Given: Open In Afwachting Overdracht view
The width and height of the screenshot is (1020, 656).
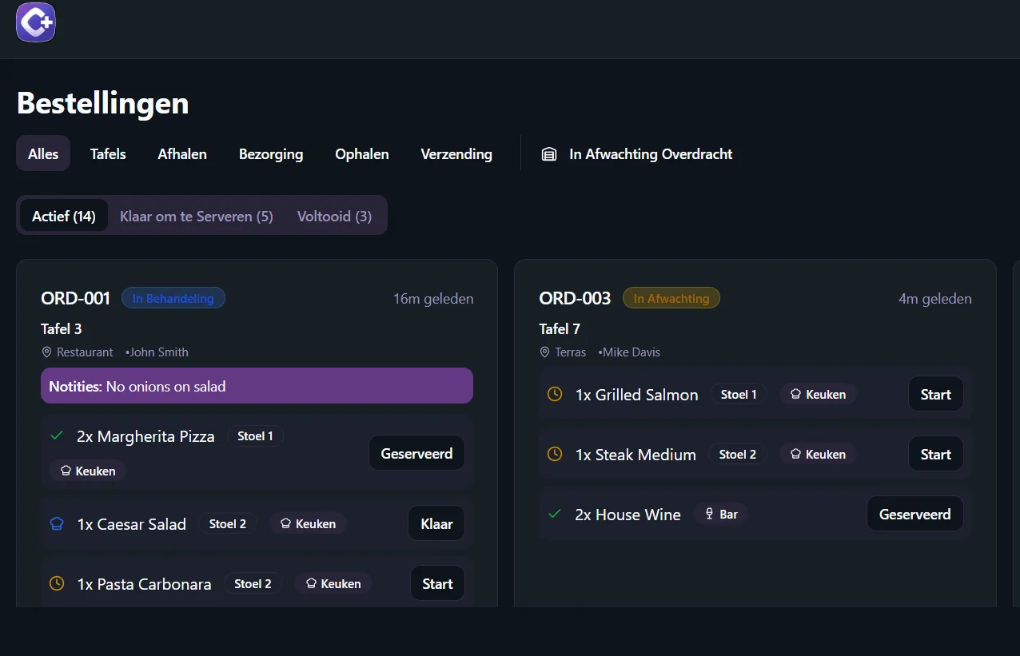Looking at the screenshot, I should [x=637, y=153].
